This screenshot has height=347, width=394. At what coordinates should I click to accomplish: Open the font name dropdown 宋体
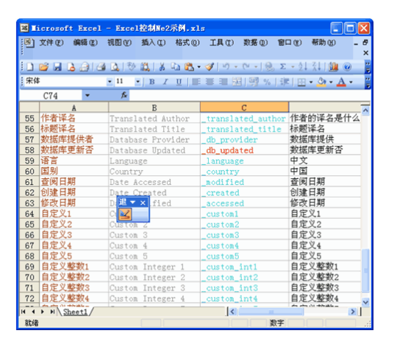pyautogui.click(x=110, y=82)
